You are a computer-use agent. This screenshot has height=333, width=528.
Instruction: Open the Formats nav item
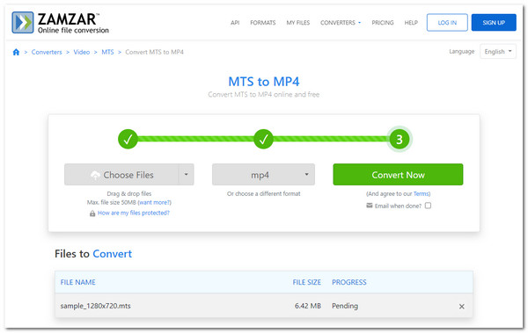[x=262, y=23]
